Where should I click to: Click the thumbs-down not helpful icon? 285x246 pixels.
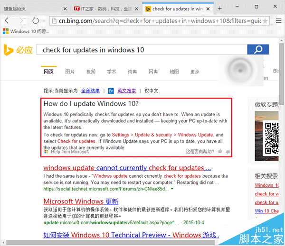coord(228,152)
